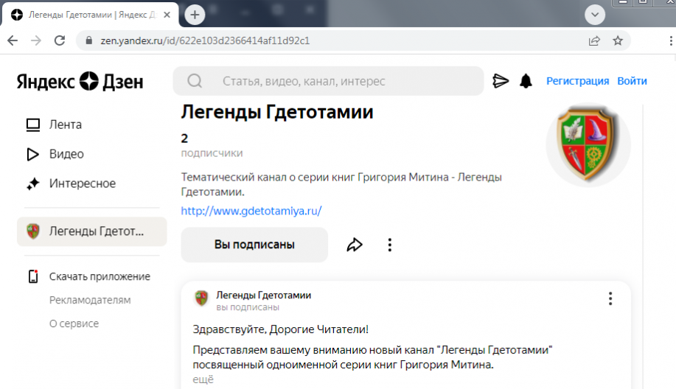Viewport: 676px width, 389px height.
Task: Open the Яндекс Дзен logo home
Action: pos(80,81)
